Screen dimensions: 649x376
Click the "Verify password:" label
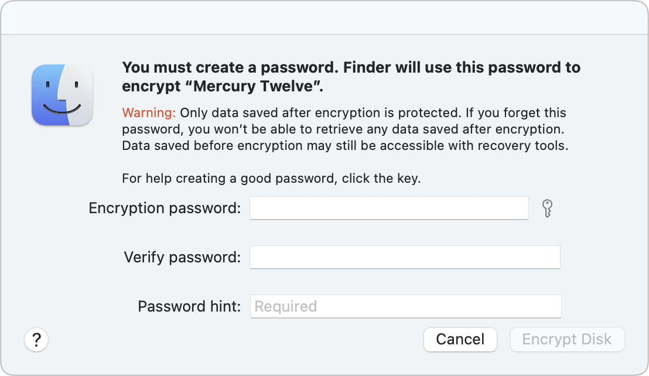[x=182, y=257]
